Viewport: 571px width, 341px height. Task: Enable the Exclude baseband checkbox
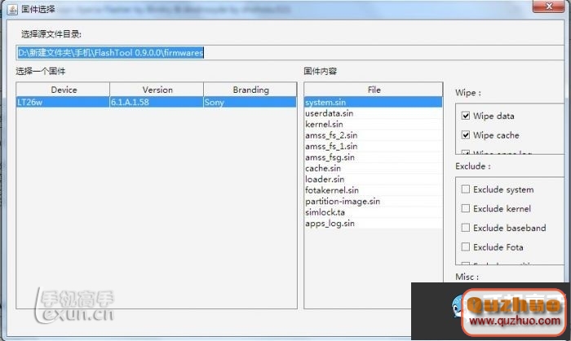coord(466,227)
